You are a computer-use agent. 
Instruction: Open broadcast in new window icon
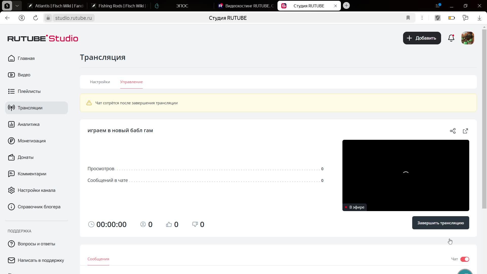click(465, 131)
